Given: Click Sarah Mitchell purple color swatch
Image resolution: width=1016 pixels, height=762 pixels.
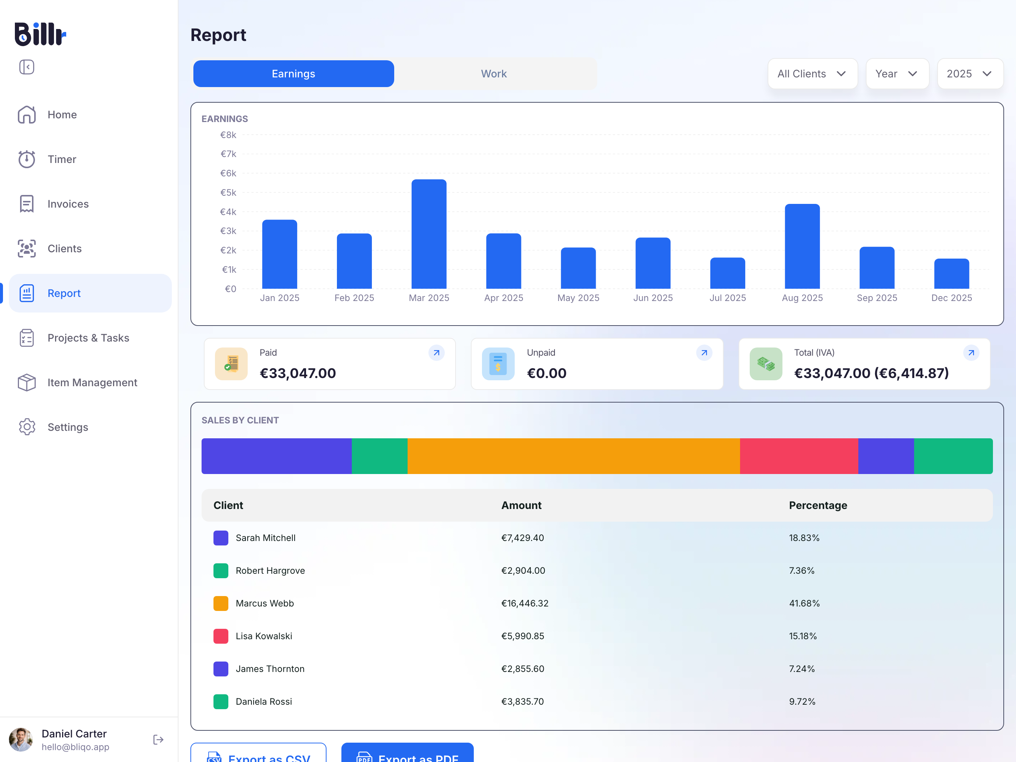Looking at the screenshot, I should pyautogui.click(x=221, y=538).
